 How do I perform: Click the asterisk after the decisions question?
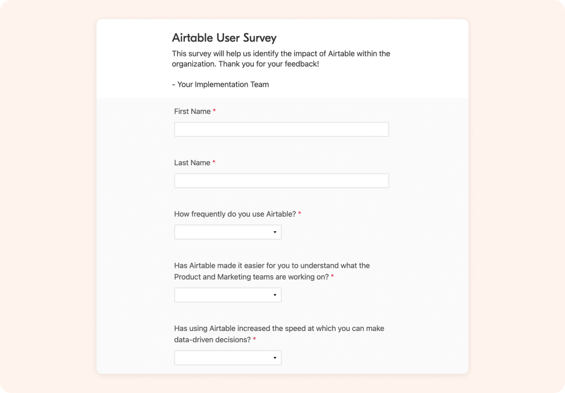pos(253,339)
